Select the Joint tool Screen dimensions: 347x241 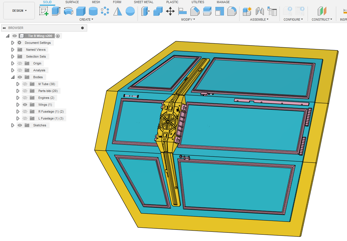coord(260,11)
